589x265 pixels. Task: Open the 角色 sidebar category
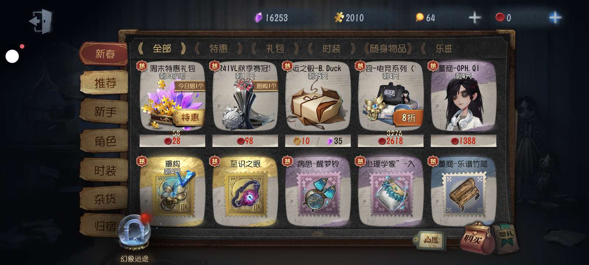pos(105,141)
